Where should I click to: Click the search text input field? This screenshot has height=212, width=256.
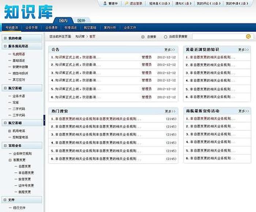pos(218,37)
